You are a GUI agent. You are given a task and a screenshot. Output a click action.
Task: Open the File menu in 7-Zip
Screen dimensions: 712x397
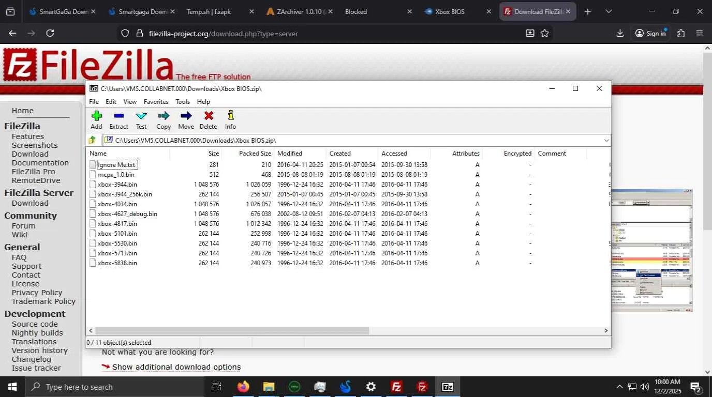click(x=94, y=102)
